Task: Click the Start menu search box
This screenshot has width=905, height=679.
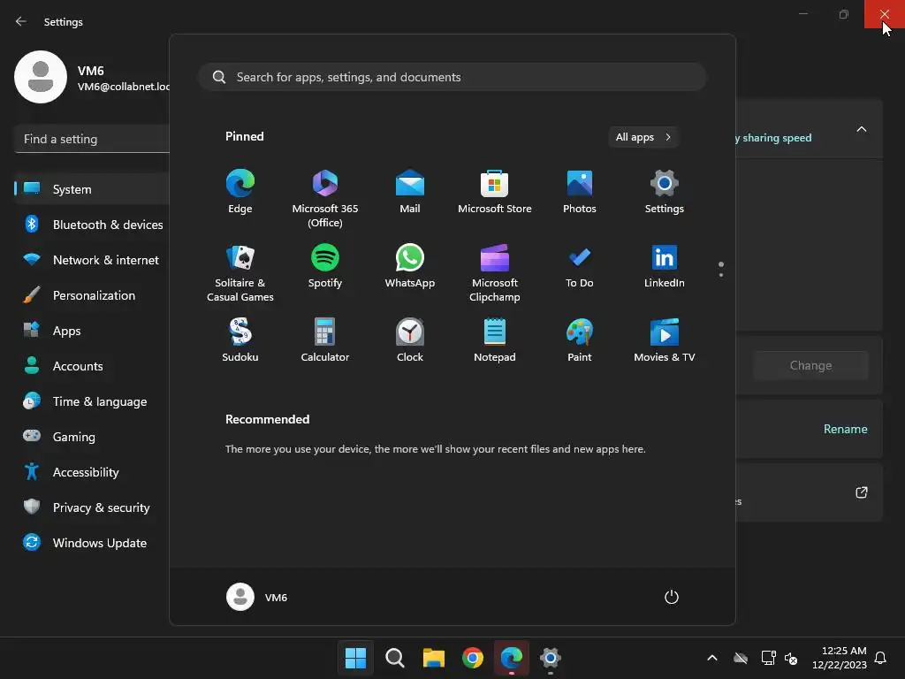Action: click(452, 77)
